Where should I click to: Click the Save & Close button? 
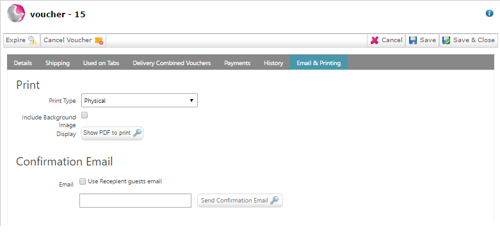469,40
